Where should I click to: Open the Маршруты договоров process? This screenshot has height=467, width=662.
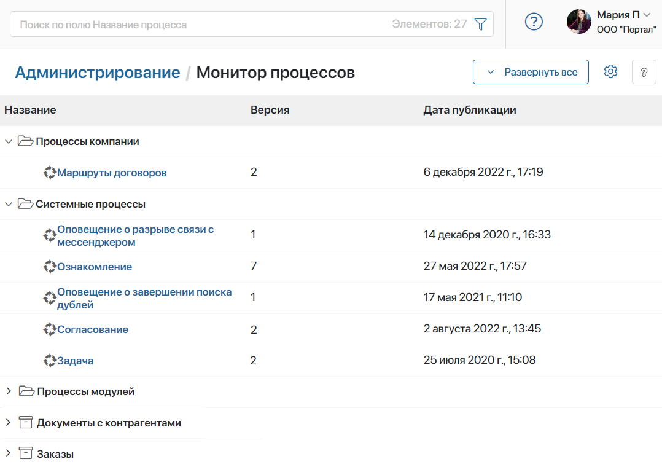pos(112,173)
